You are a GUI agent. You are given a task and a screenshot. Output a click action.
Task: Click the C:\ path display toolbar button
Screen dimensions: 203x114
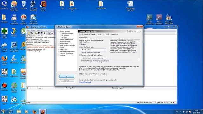click(x=52, y=33)
